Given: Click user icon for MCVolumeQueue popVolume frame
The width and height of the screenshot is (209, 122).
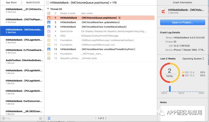Looking at the screenshot, I should (x=49, y=18).
